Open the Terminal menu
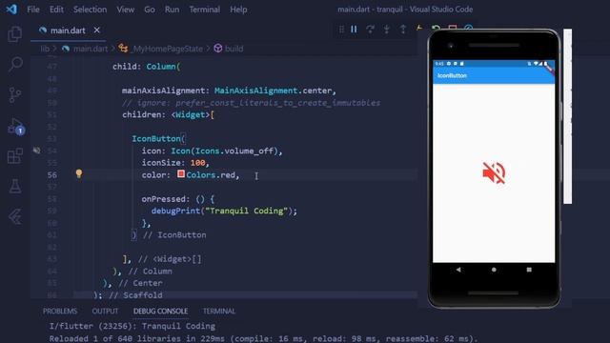This screenshot has width=610, height=343. (x=204, y=10)
